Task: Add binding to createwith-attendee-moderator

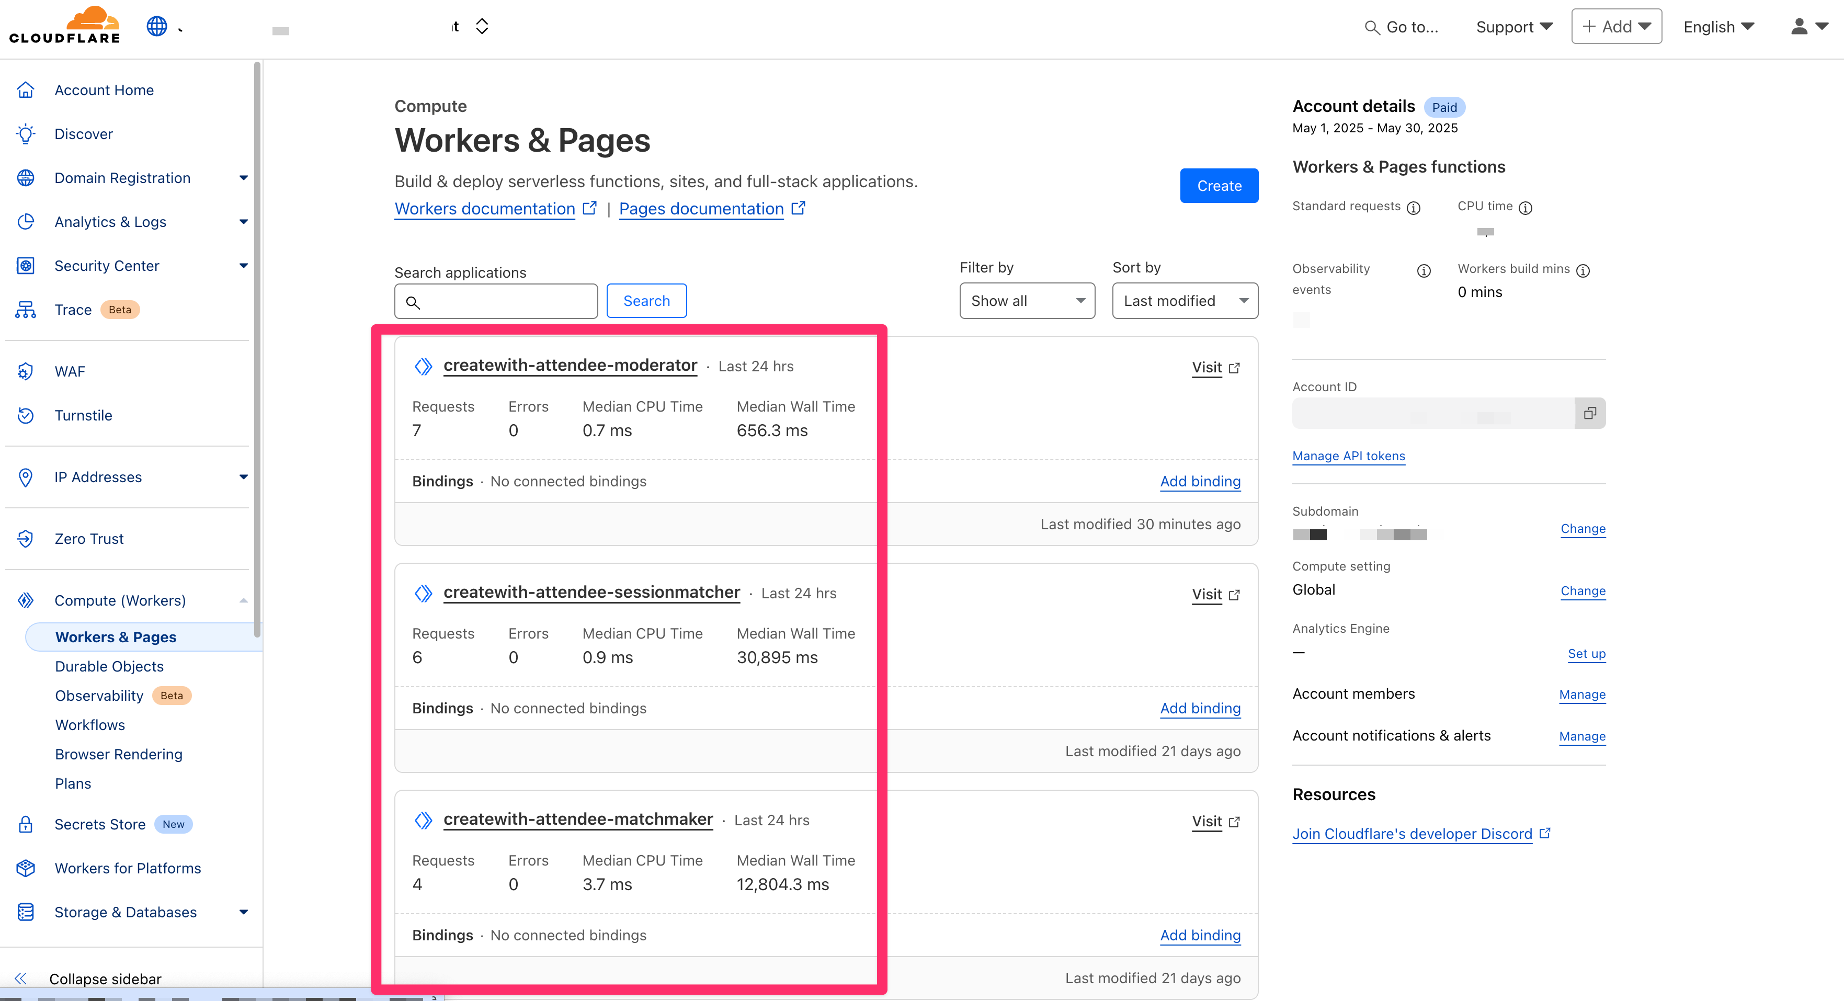Action: [x=1200, y=481]
